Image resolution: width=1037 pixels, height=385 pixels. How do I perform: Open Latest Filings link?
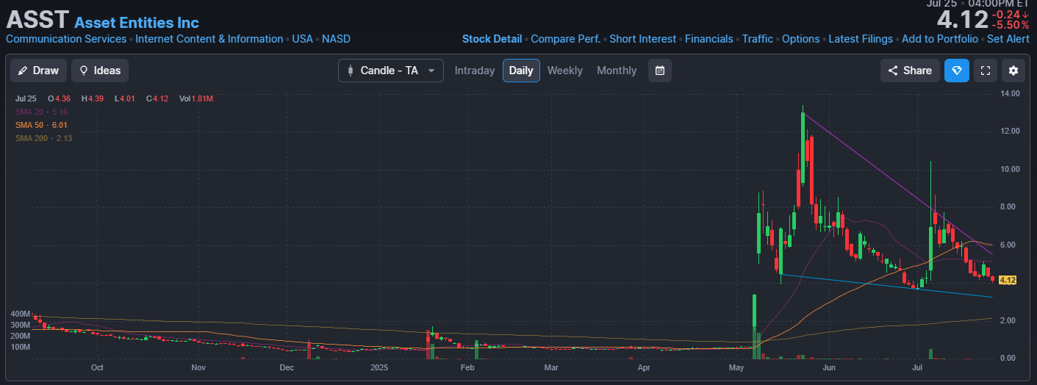click(x=860, y=39)
